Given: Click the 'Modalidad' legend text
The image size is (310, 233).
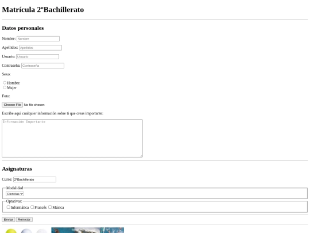Looking at the screenshot, I should click(x=14, y=188).
